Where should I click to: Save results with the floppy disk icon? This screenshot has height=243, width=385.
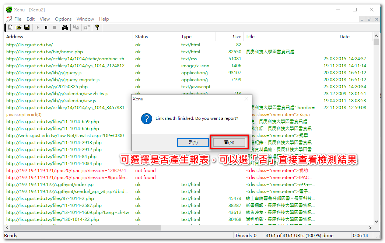pos(27,27)
